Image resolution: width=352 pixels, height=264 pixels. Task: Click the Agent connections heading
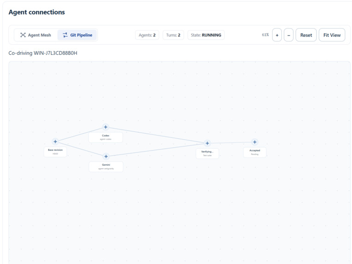[36, 12]
